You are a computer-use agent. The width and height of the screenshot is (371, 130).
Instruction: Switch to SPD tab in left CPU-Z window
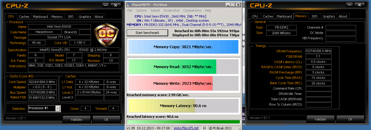pos(71,17)
